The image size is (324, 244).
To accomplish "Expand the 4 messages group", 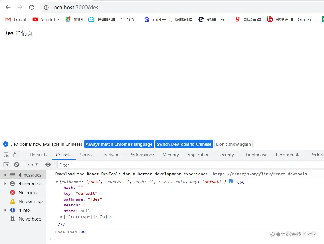I will pyautogui.click(x=5, y=175).
